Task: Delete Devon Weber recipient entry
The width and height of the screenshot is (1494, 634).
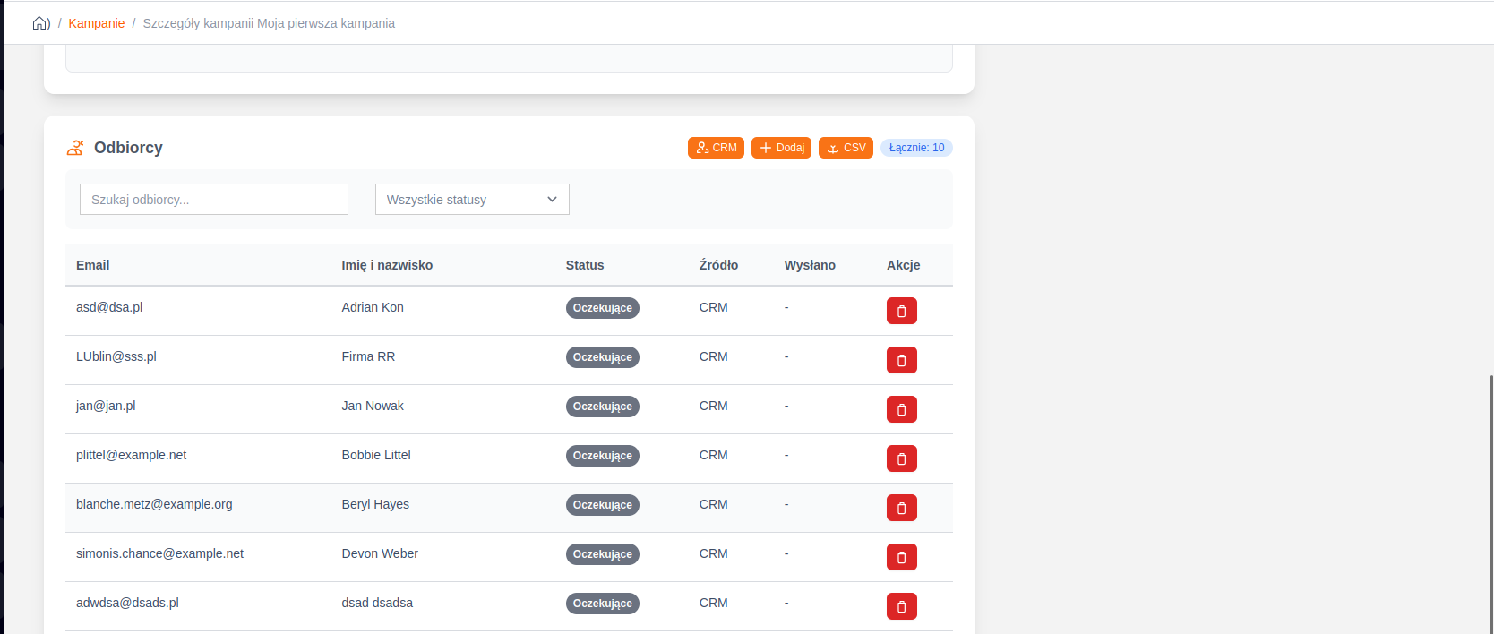Action: [901, 557]
